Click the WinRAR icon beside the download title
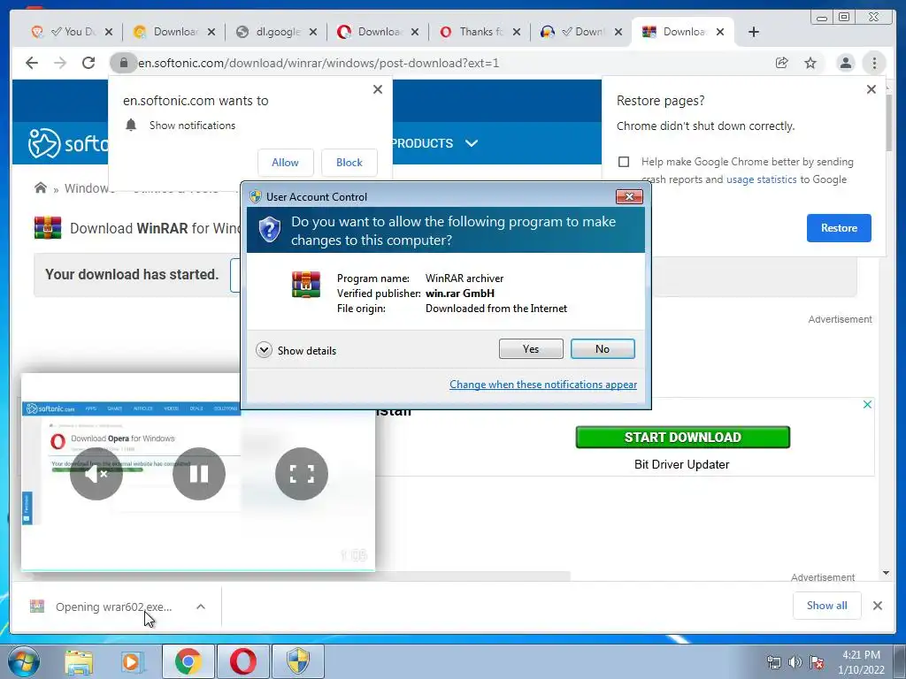The image size is (906, 679). click(x=48, y=228)
